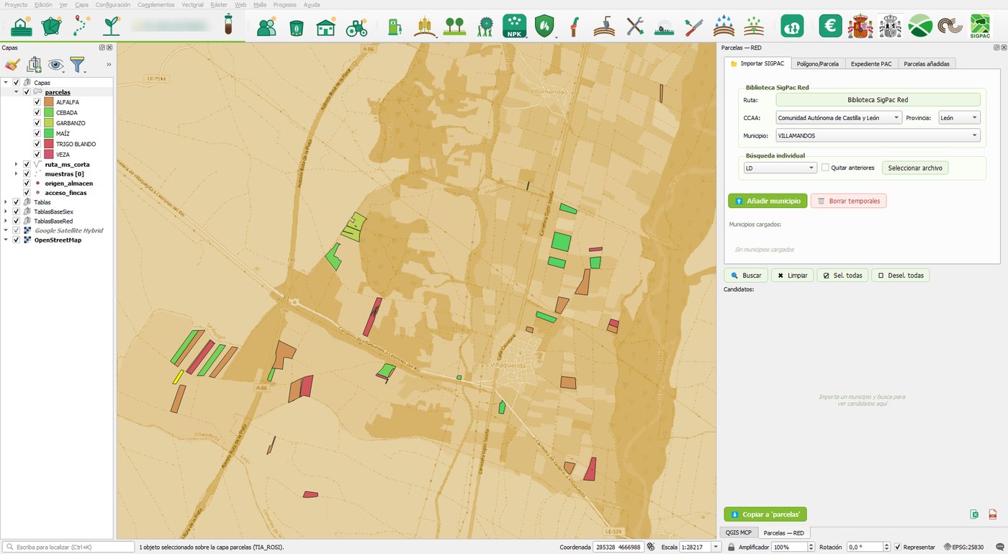Screen dimensions: 1008x554
Task: Click the Añadir municipio button
Action: click(768, 201)
